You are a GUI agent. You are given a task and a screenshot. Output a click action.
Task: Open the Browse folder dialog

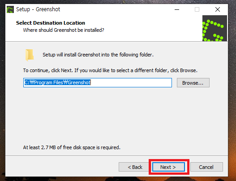pyautogui.click(x=193, y=83)
